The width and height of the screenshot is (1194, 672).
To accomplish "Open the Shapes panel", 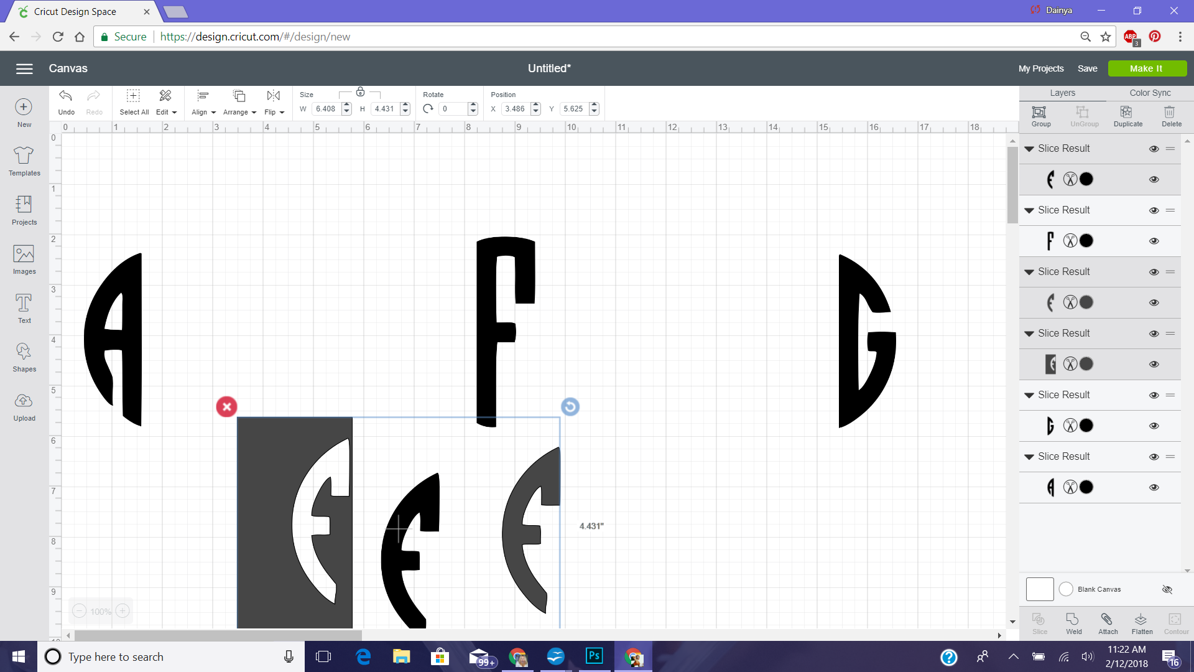I will (x=24, y=357).
